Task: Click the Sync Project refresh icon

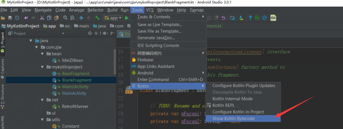Action: pyautogui.click(x=17, y=18)
